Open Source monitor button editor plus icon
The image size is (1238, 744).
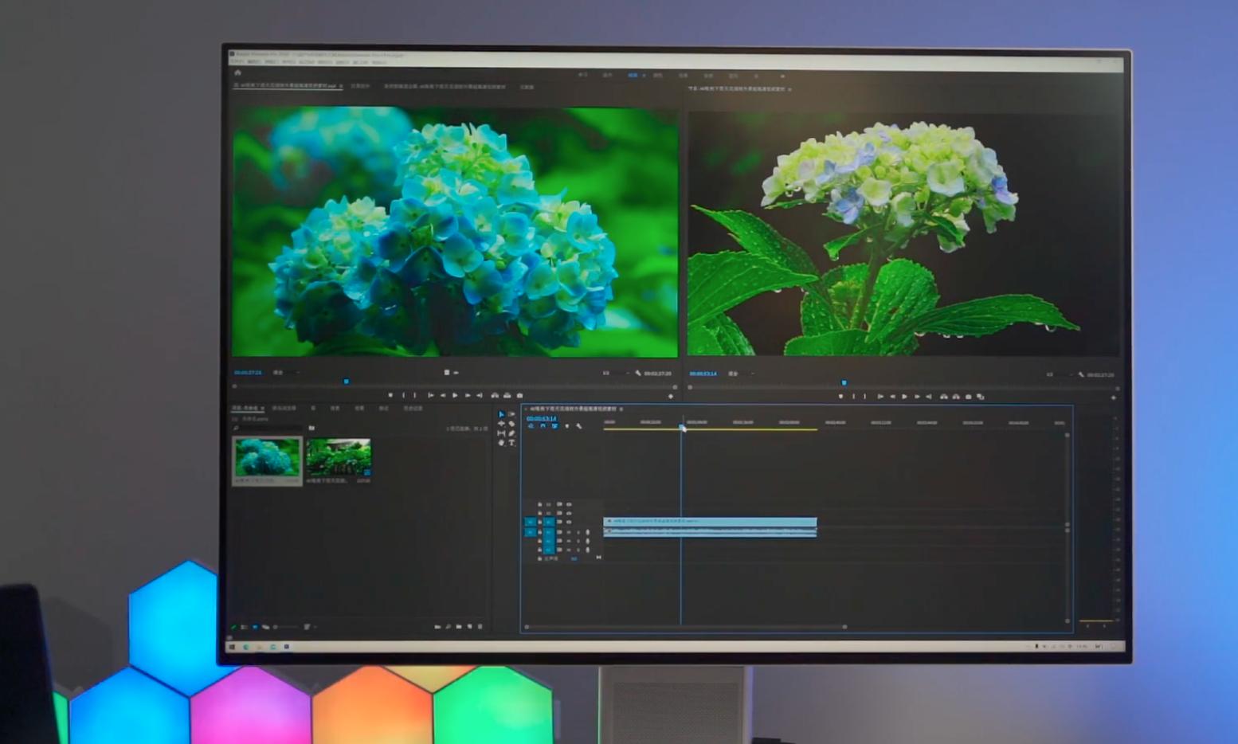pos(671,396)
